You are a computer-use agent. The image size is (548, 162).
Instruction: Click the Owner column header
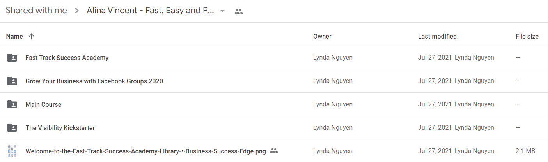pos(322,36)
